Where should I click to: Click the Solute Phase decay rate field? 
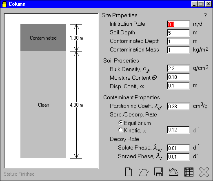coord(178,148)
